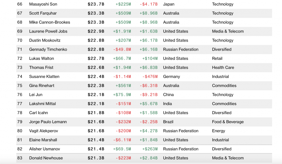Open Jorge Paulo Lemann's profile
Image resolution: width=282 pixels, height=164 pixels.
(x=48, y=122)
